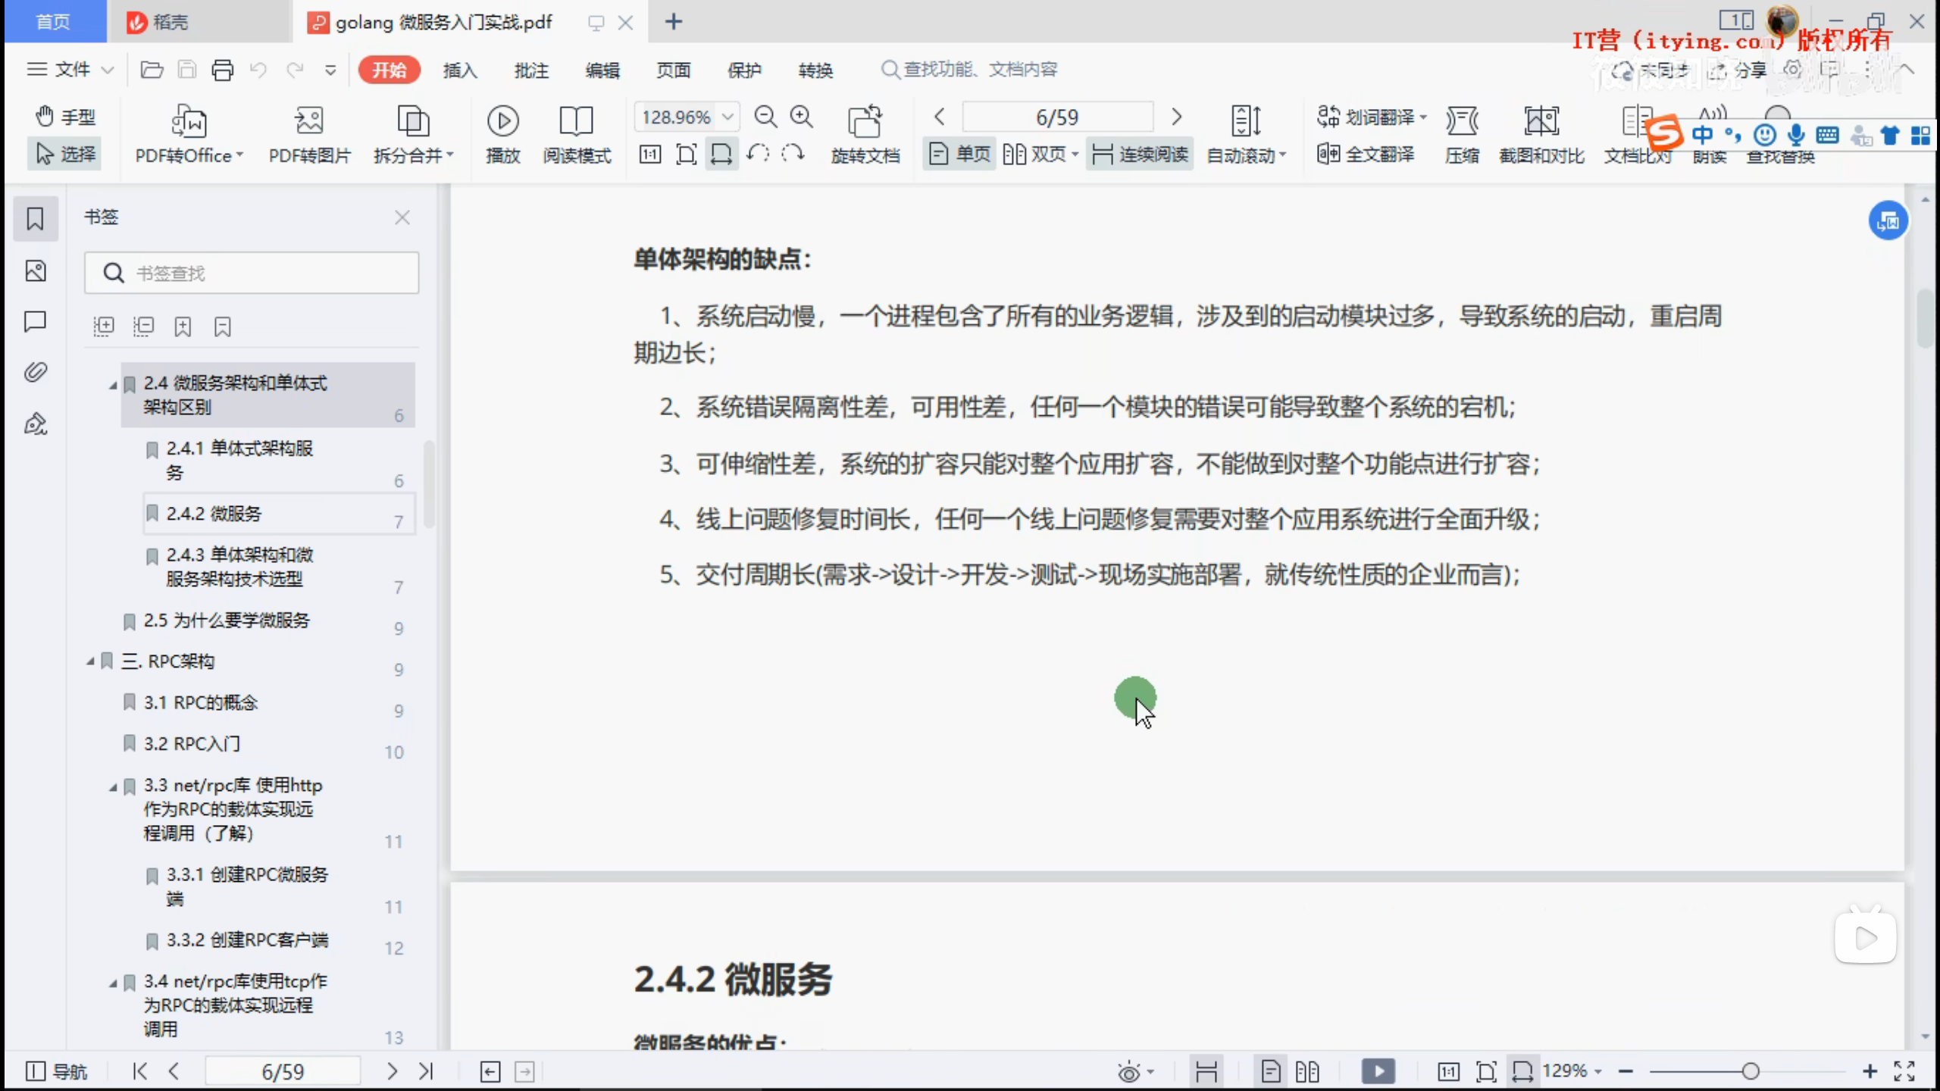The width and height of the screenshot is (1940, 1091).
Task: Open the attachments sidebar panel
Action: (x=36, y=371)
